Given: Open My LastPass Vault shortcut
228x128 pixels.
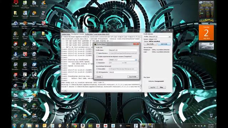Looking at the screenshot, I should (x=16, y=46).
